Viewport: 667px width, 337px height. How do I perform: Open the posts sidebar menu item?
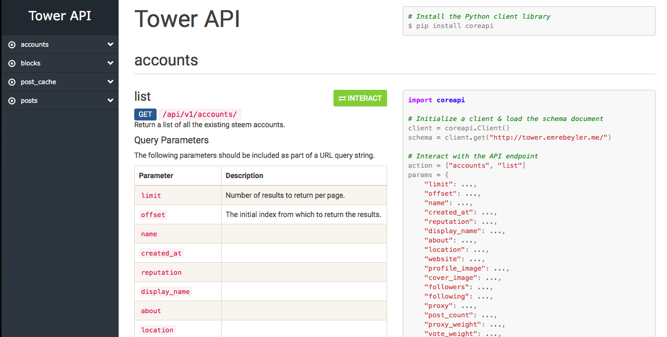coord(60,101)
